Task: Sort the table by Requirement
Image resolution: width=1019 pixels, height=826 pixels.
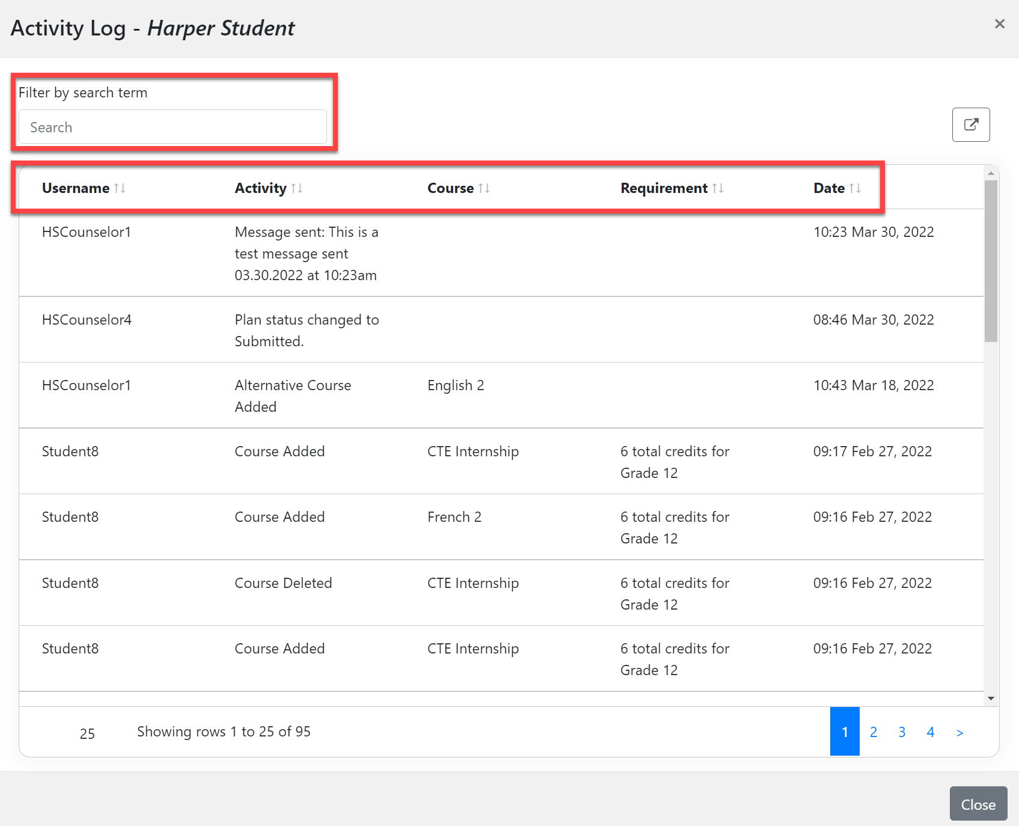Action: click(x=718, y=188)
